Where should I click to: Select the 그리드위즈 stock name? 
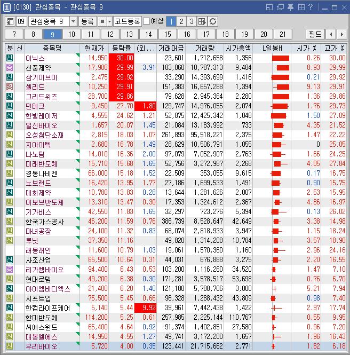[x=42, y=97]
